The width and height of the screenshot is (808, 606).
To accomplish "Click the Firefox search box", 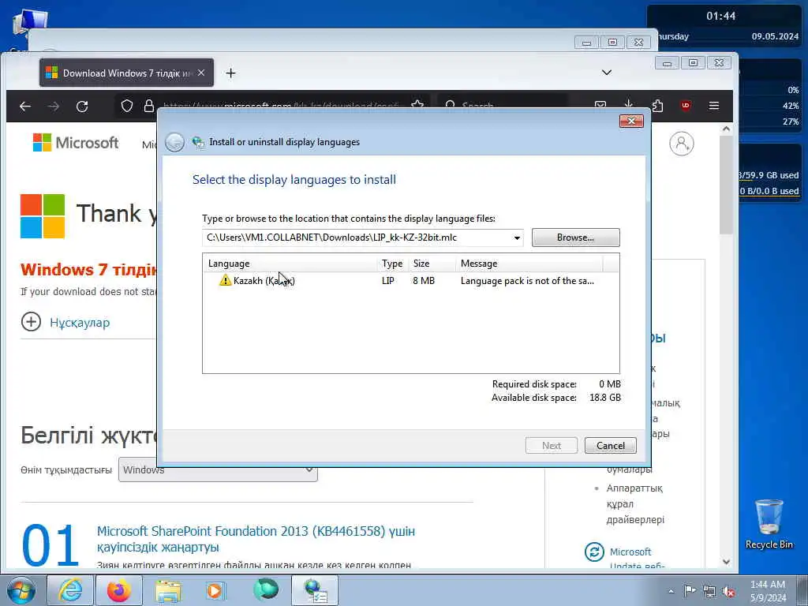I will (x=503, y=105).
